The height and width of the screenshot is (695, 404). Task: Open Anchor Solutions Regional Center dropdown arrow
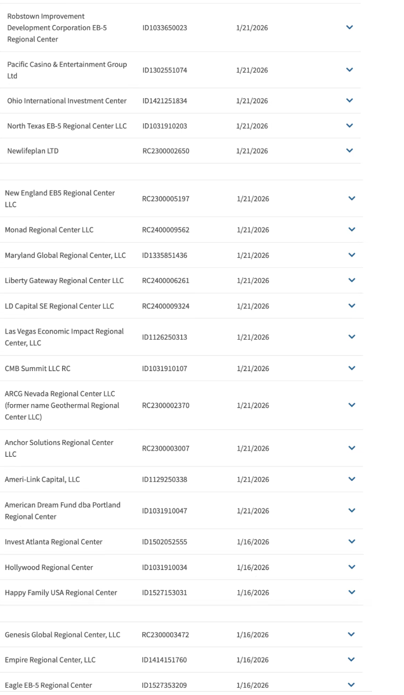pyautogui.click(x=352, y=448)
